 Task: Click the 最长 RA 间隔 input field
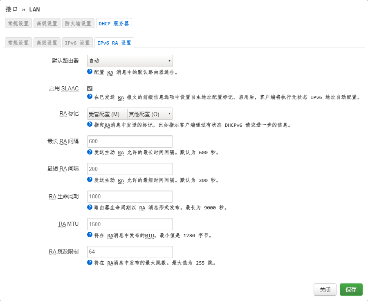(x=130, y=141)
